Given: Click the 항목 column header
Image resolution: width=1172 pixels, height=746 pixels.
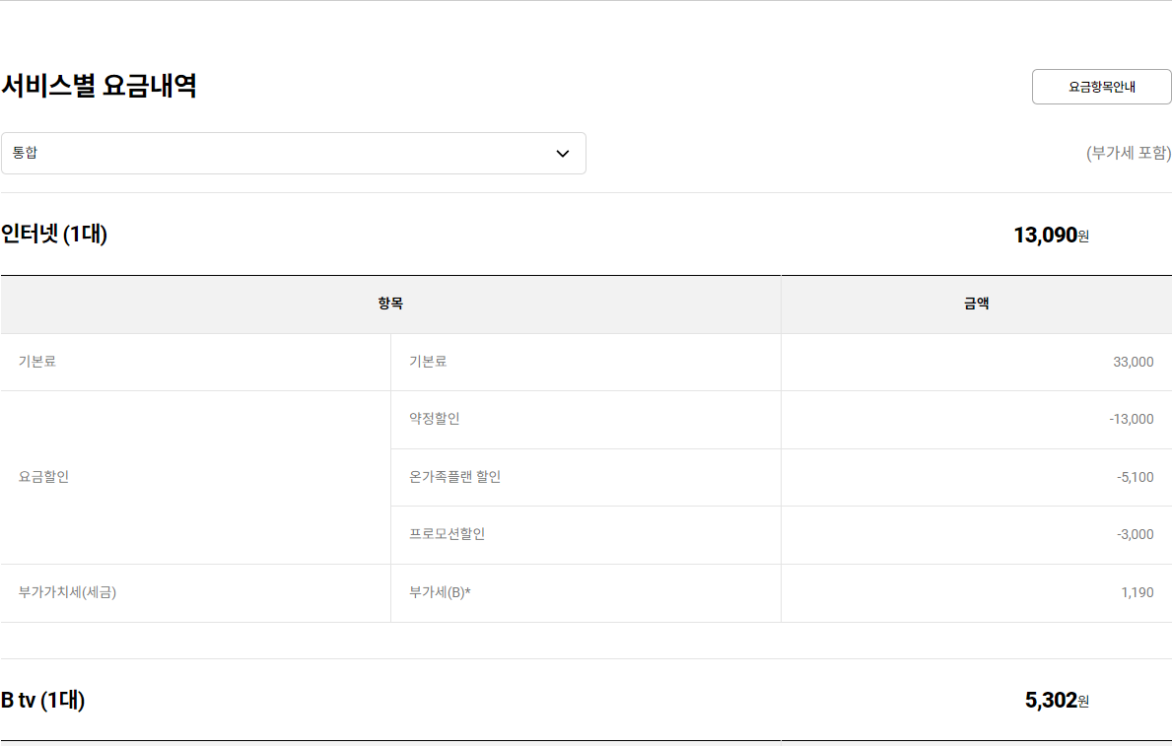Looking at the screenshot, I should point(390,304).
